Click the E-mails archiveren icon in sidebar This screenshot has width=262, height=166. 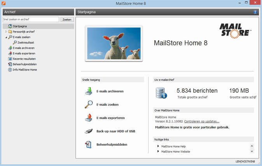(x=10, y=48)
